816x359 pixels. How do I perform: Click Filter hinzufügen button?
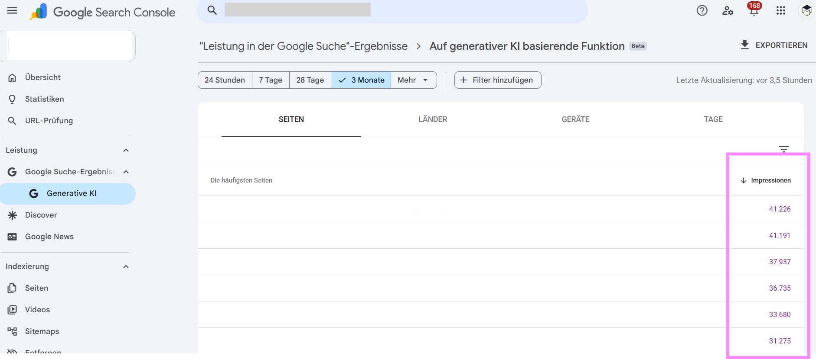tap(498, 80)
